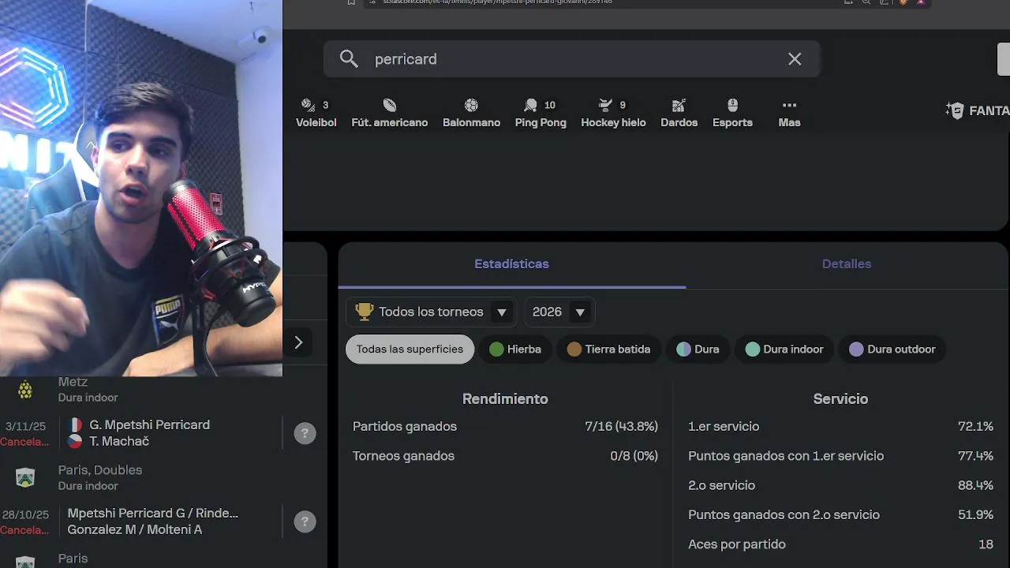The image size is (1010, 568).
Task: Click 'Puntos ganados con 1.er servicio' label
Action: 786,456
